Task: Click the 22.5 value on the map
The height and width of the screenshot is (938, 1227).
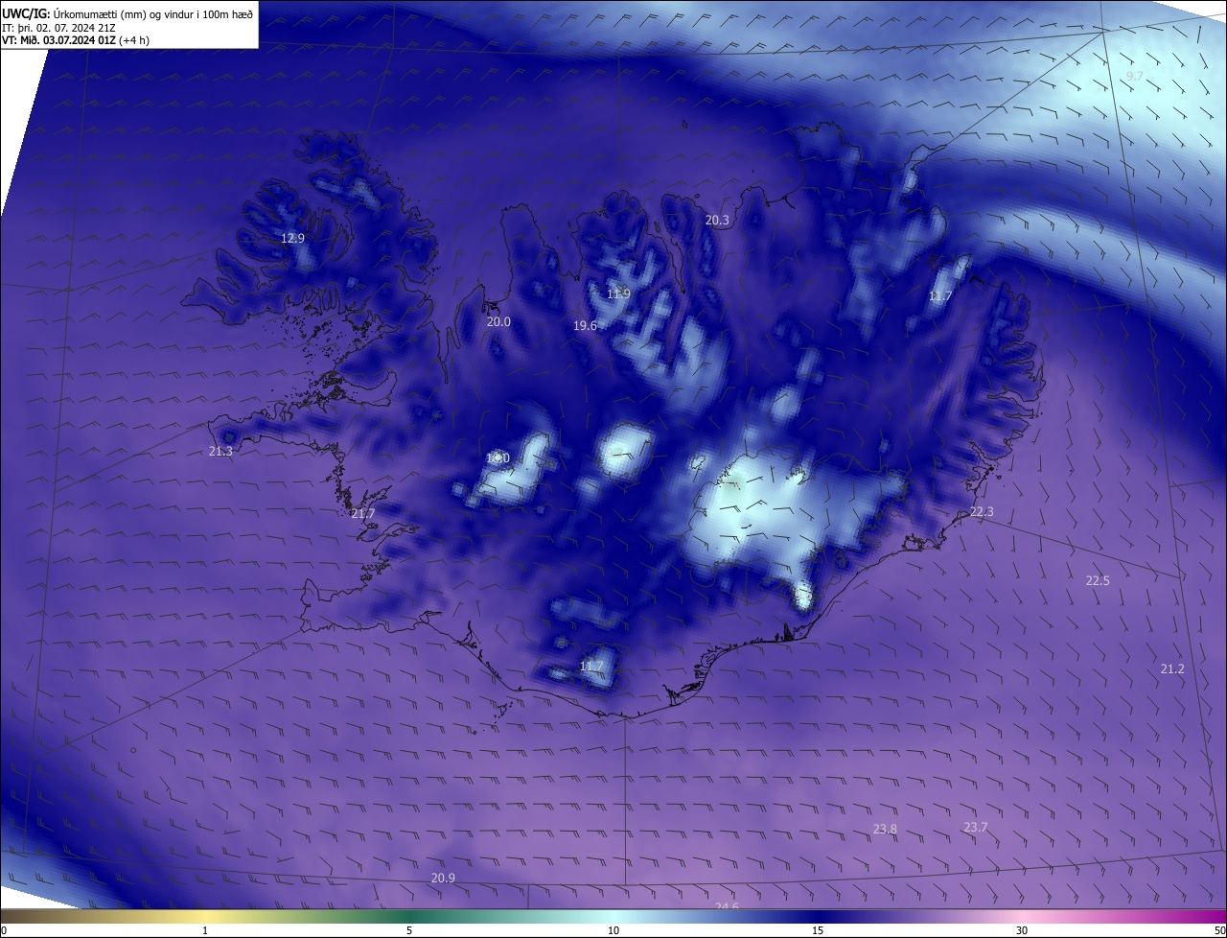Action: pos(1098,580)
